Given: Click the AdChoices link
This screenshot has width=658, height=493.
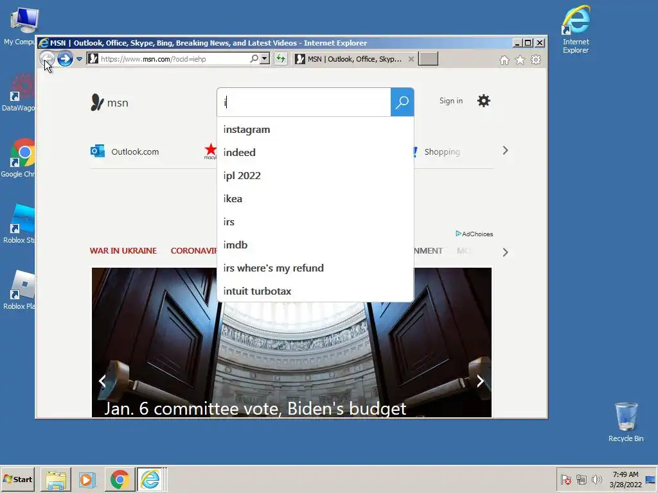Looking at the screenshot, I should click(x=474, y=234).
